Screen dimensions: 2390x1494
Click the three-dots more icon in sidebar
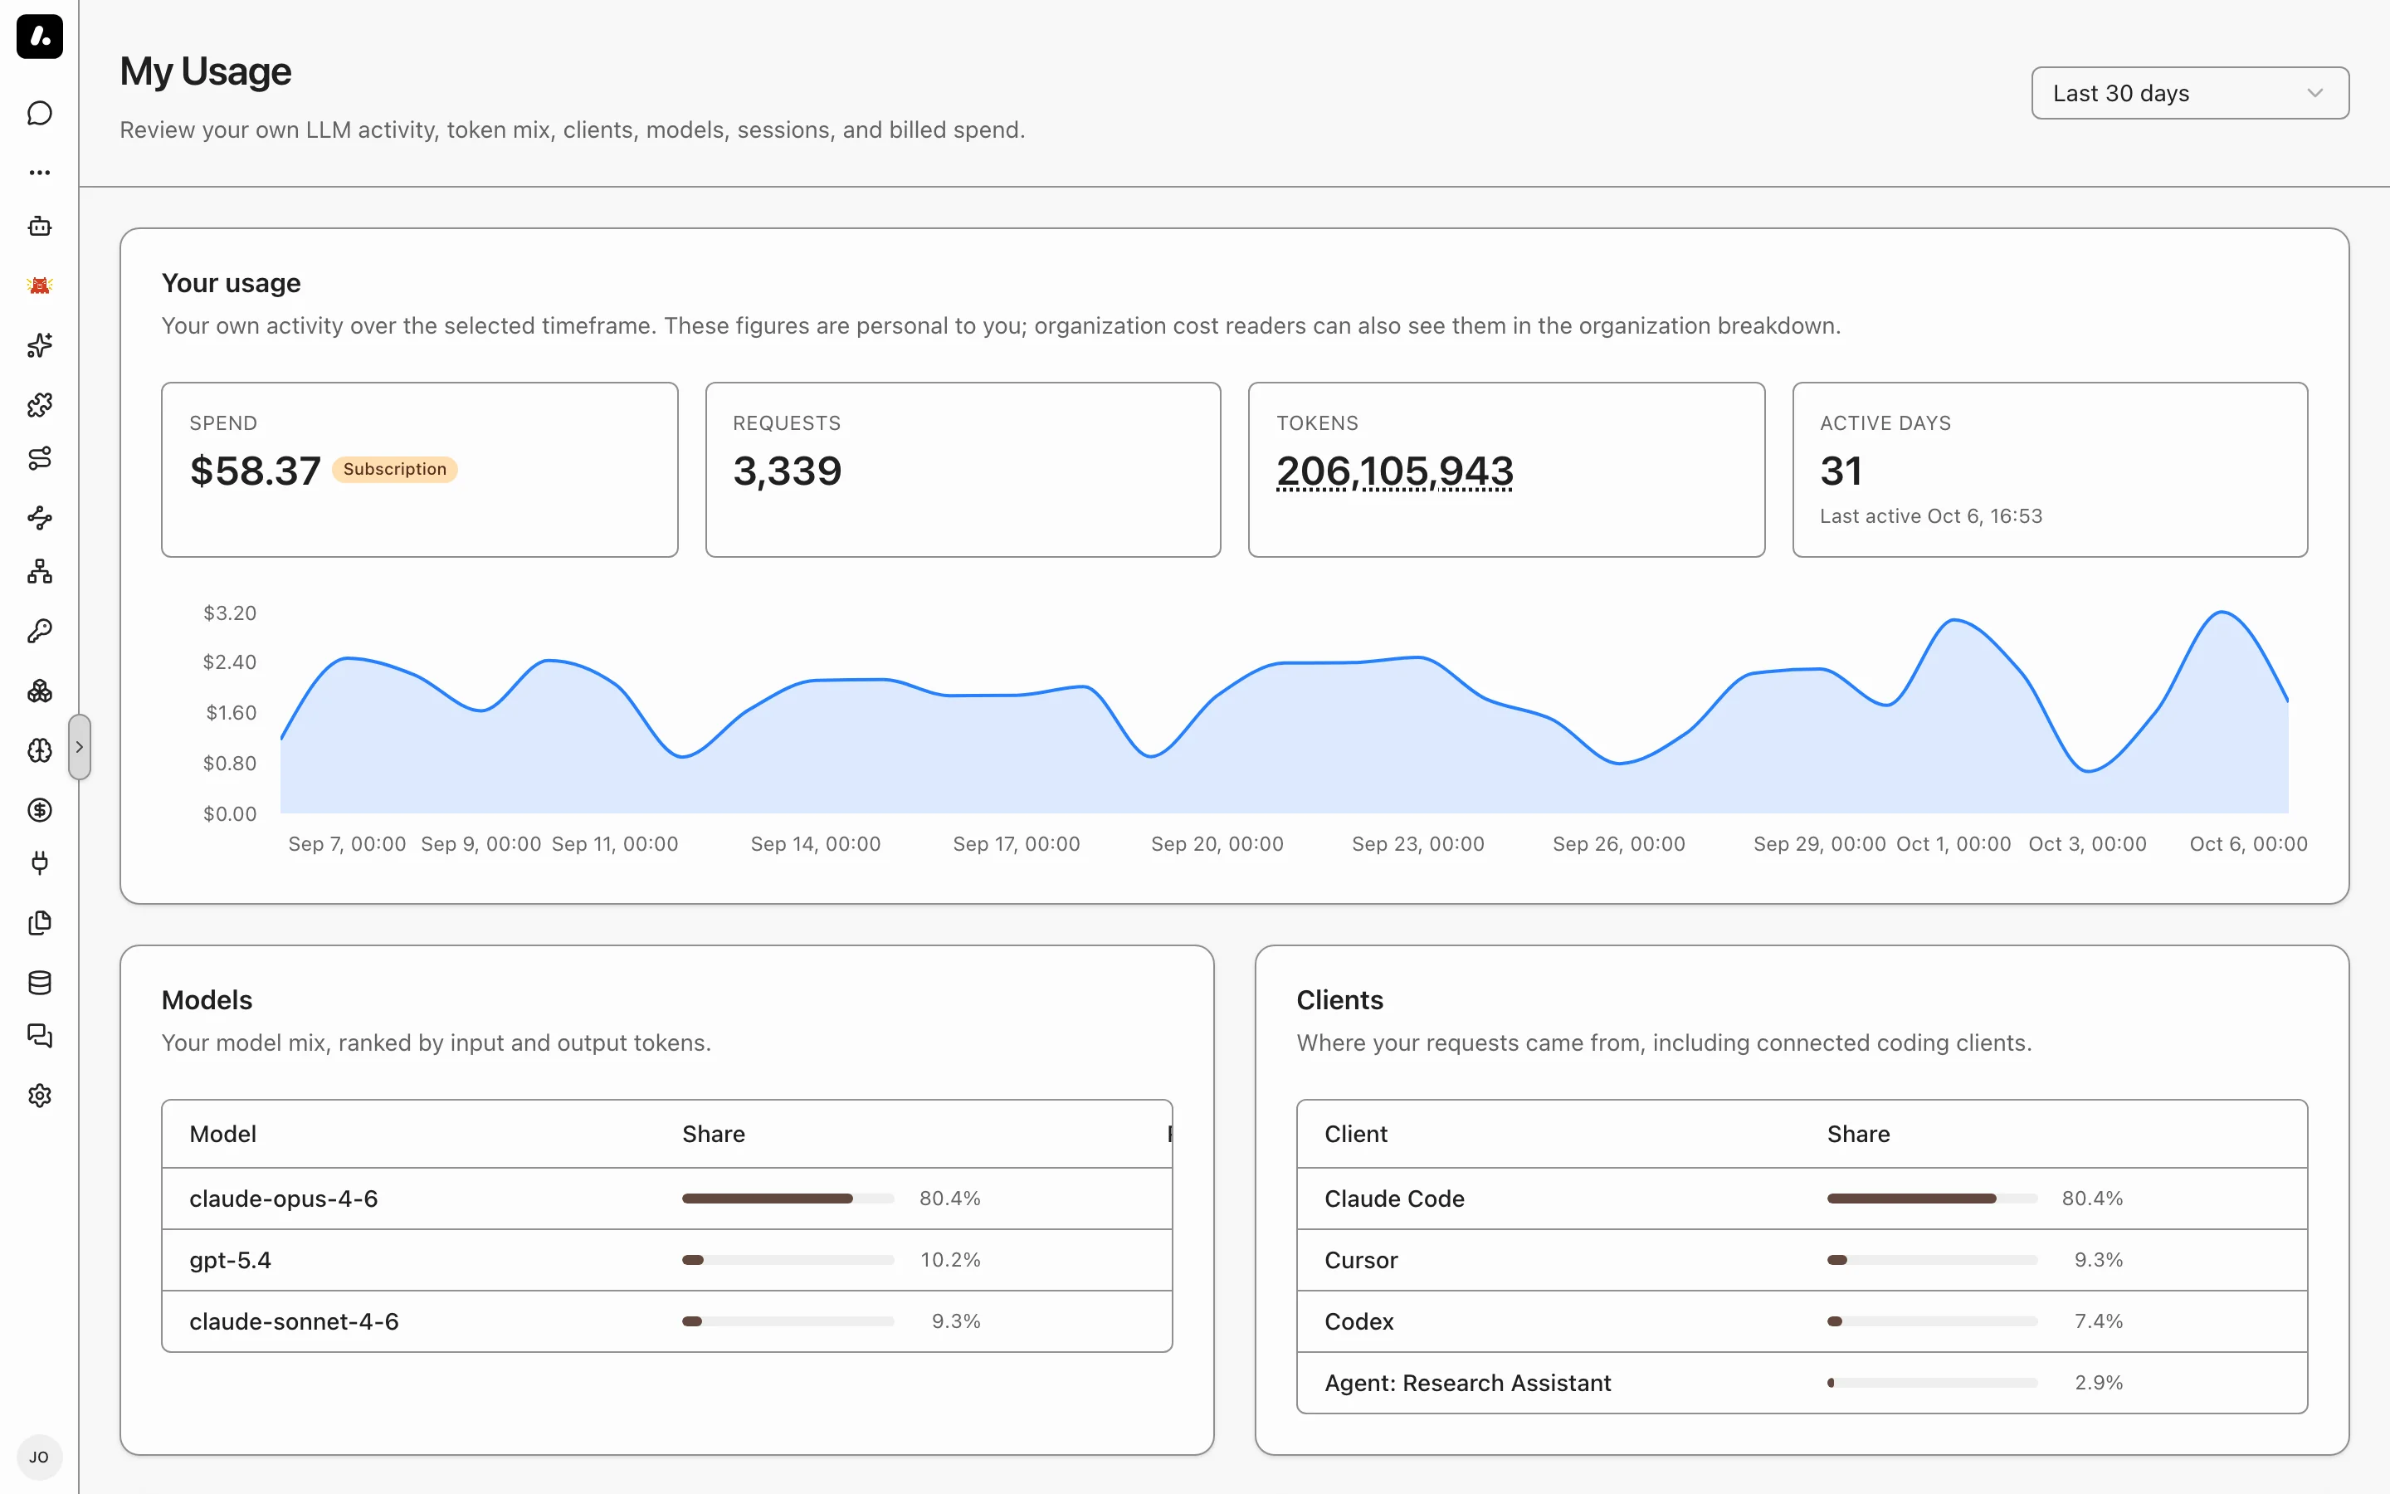pos(40,172)
